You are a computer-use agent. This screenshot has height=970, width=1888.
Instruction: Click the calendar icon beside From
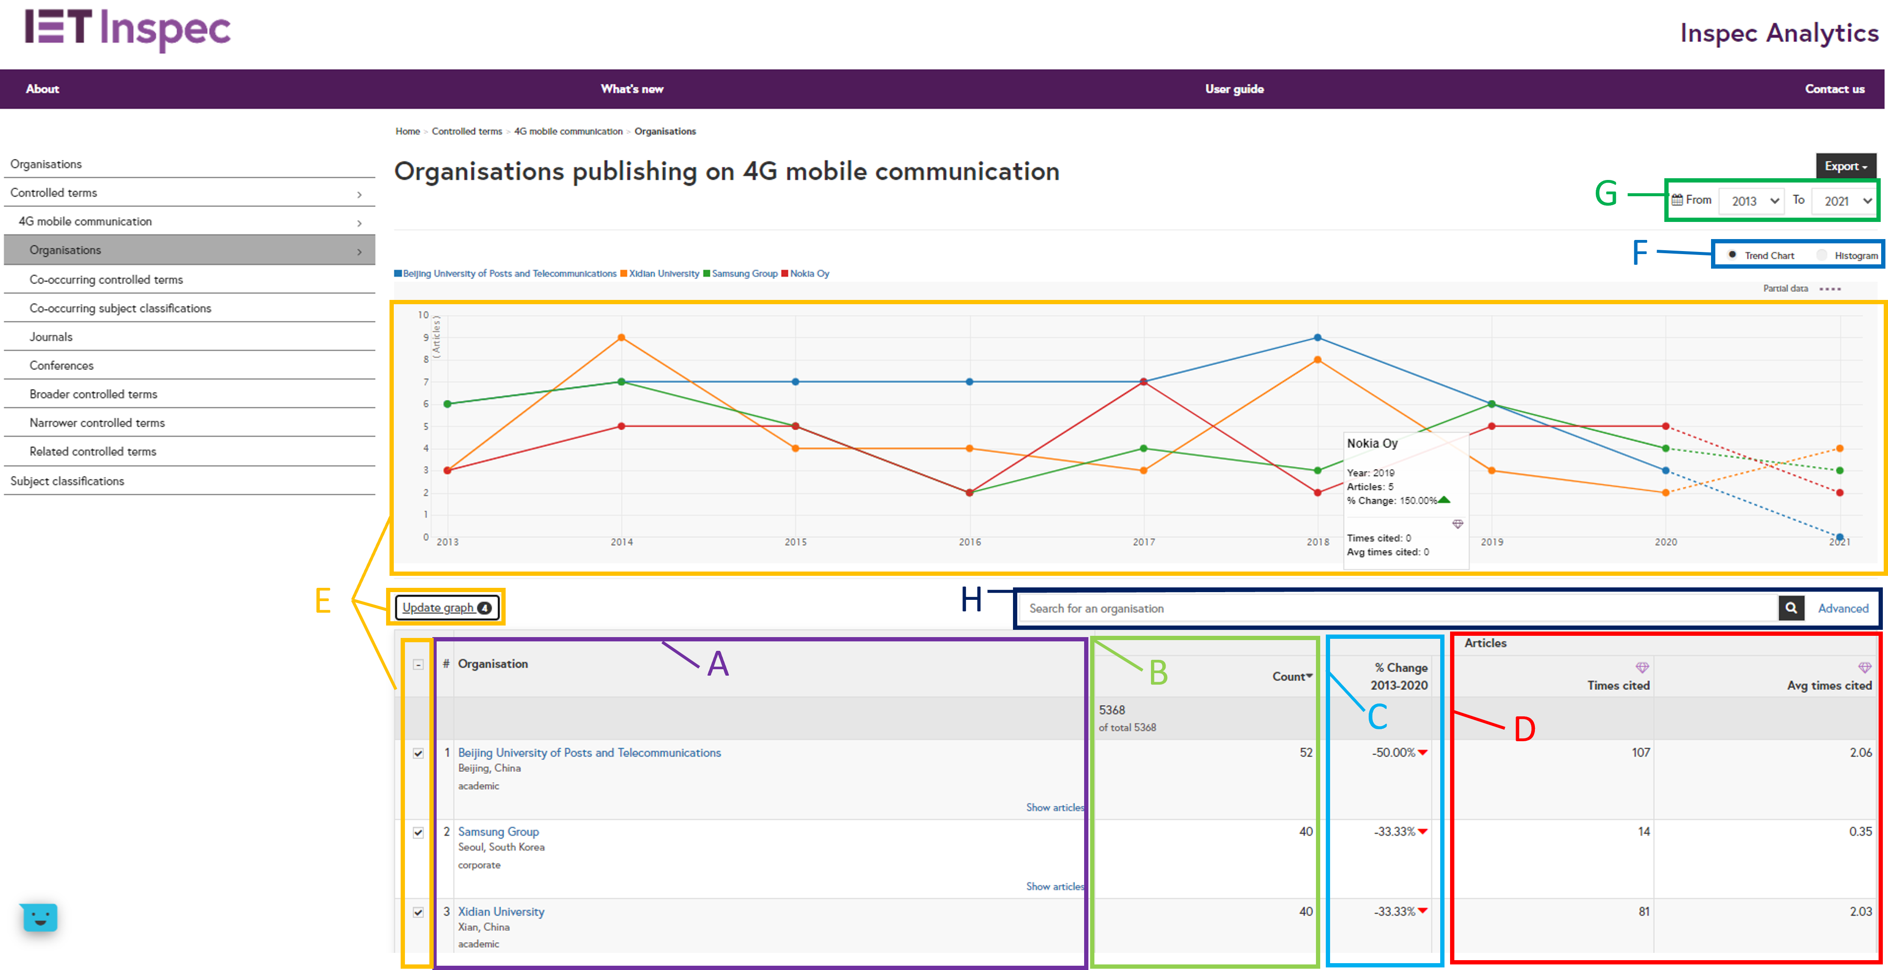click(x=1677, y=200)
